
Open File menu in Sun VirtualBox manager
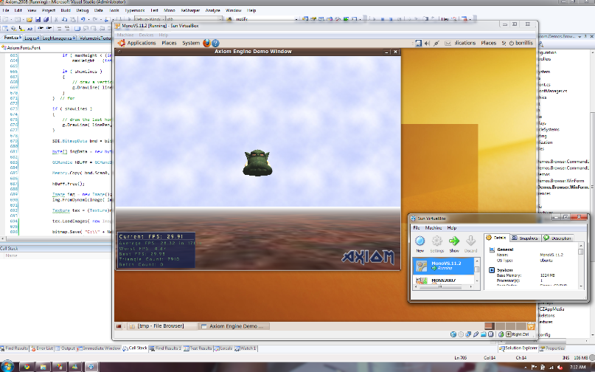pyautogui.click(x=417, y=227)
